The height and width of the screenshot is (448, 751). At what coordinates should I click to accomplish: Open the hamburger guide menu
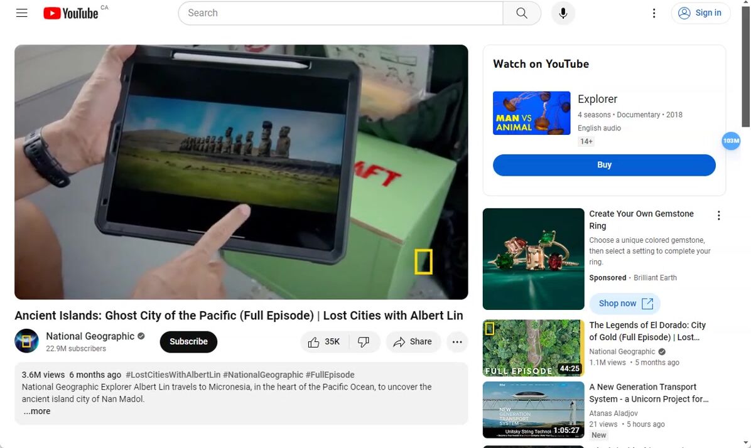[x=21, y=13]
